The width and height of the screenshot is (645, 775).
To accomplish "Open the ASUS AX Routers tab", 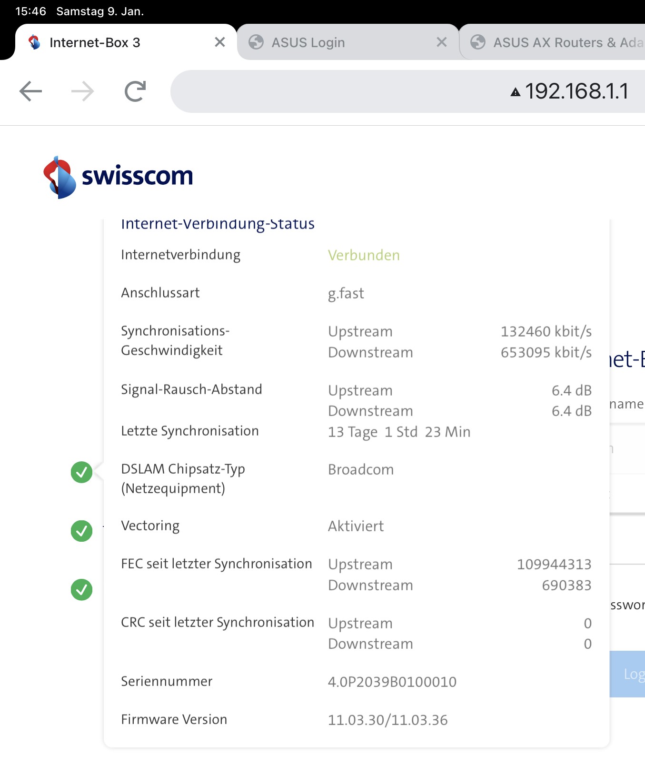I will click(x=562, y=42).
